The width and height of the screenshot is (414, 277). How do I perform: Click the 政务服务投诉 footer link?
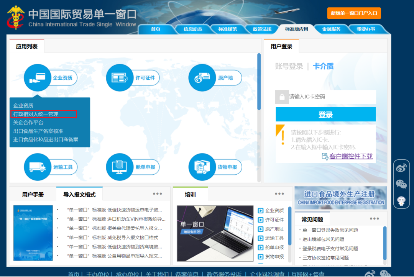tap(224, 274)
